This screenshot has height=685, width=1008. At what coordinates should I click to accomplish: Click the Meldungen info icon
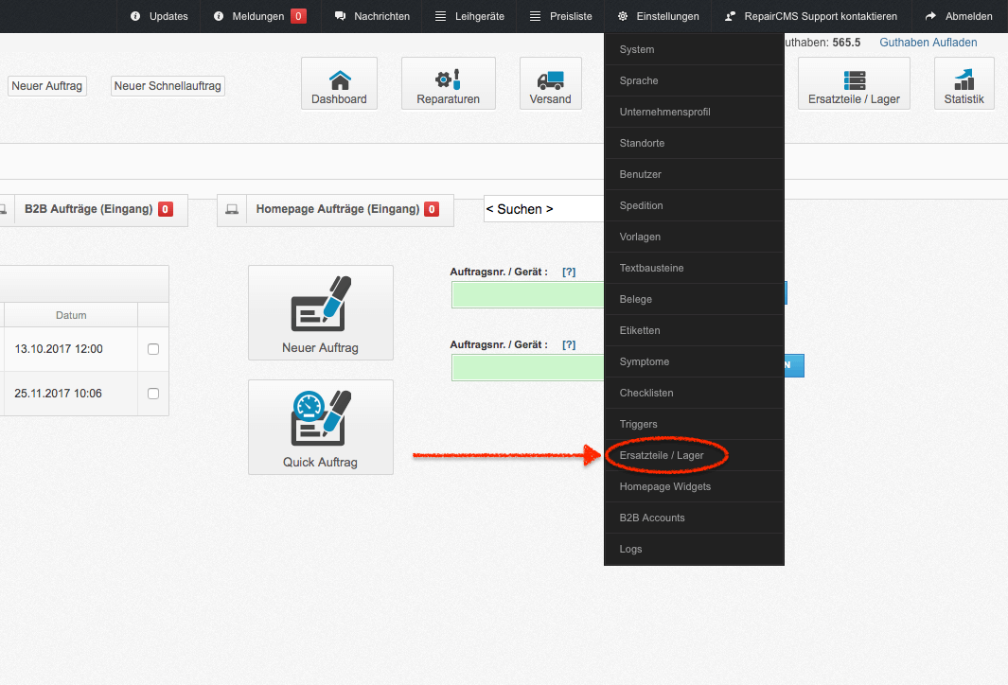pyautogui.click(x=219, y=16)
